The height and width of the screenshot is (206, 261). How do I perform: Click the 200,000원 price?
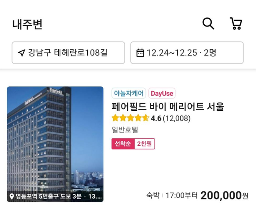click(224, 195)
